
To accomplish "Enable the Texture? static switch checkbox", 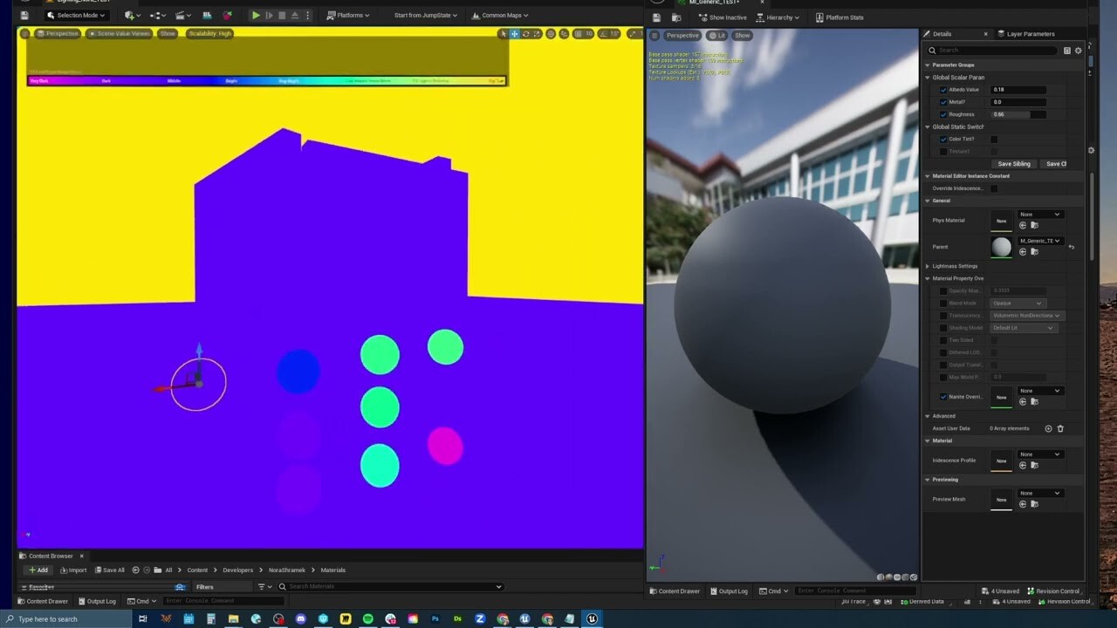I will click(943, 150).
